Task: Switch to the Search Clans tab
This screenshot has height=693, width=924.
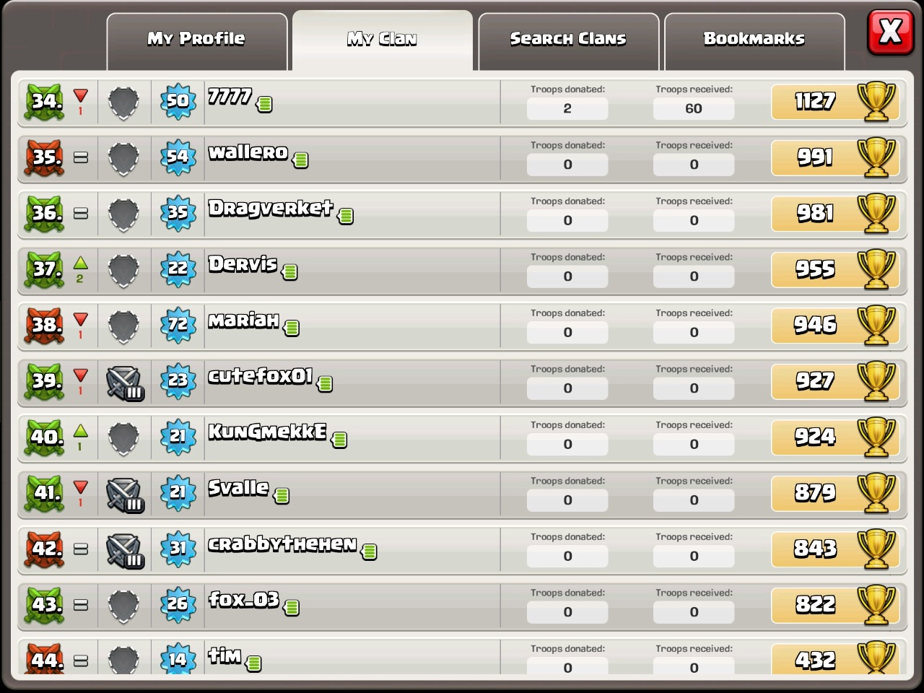Action: [x=568, y=41]
